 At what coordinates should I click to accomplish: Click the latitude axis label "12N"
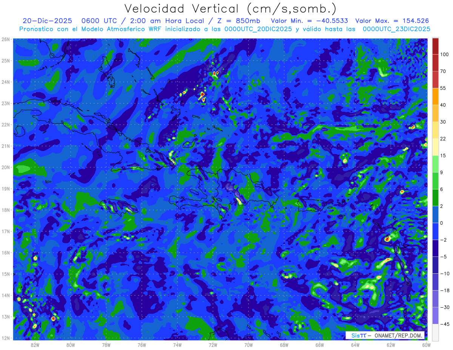pos(5,338)
